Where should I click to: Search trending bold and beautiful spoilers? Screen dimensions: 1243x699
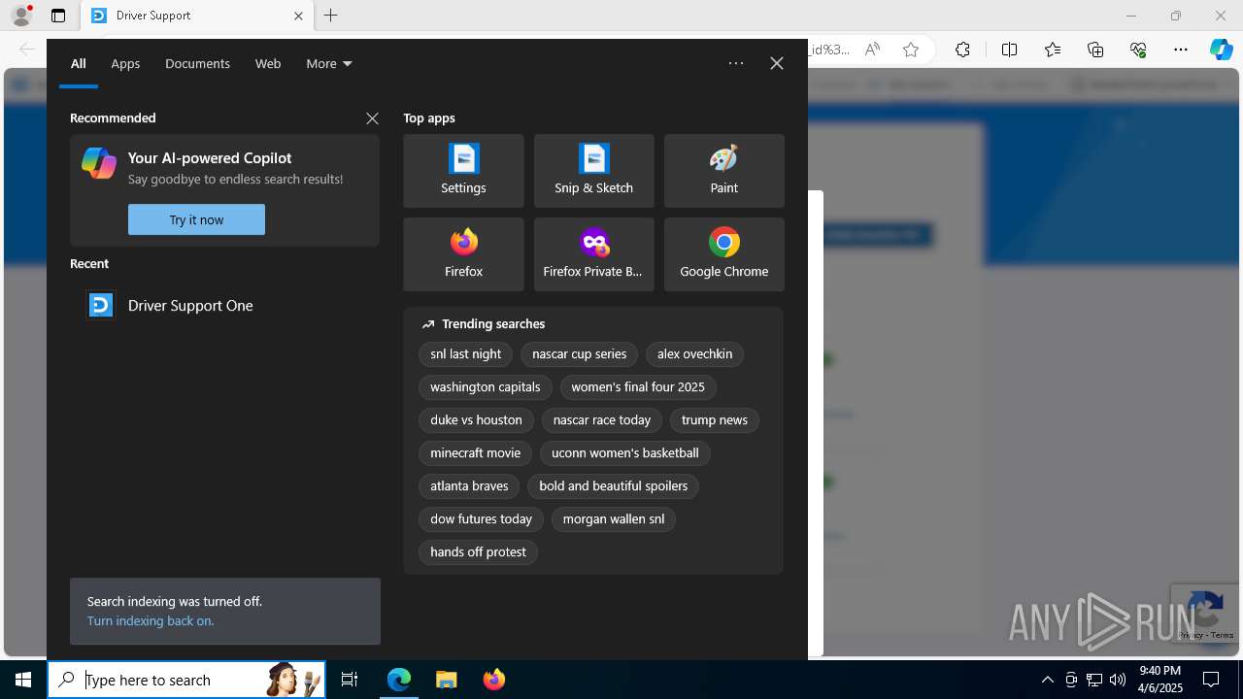(x=614, y=486)
